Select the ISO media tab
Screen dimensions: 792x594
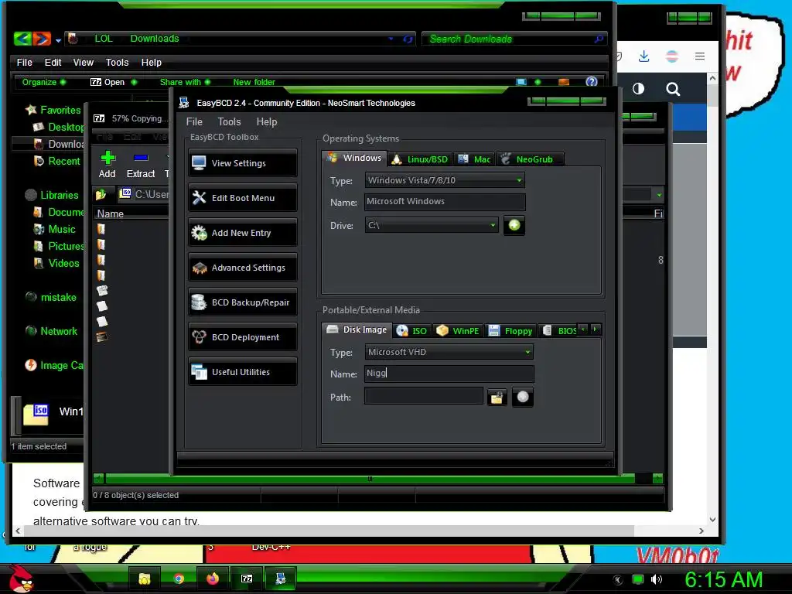click(411, 331)
